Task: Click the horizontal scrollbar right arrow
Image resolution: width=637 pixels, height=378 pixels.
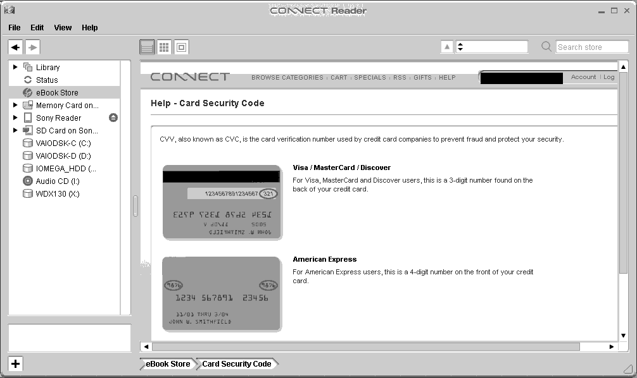Action: point(612,346)
